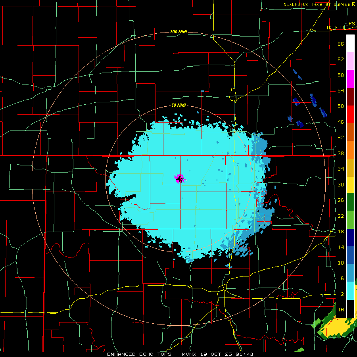The image size is (357, 357).
Task: Click the 50 NMI range ring label
Action: (x=178, y=105)
